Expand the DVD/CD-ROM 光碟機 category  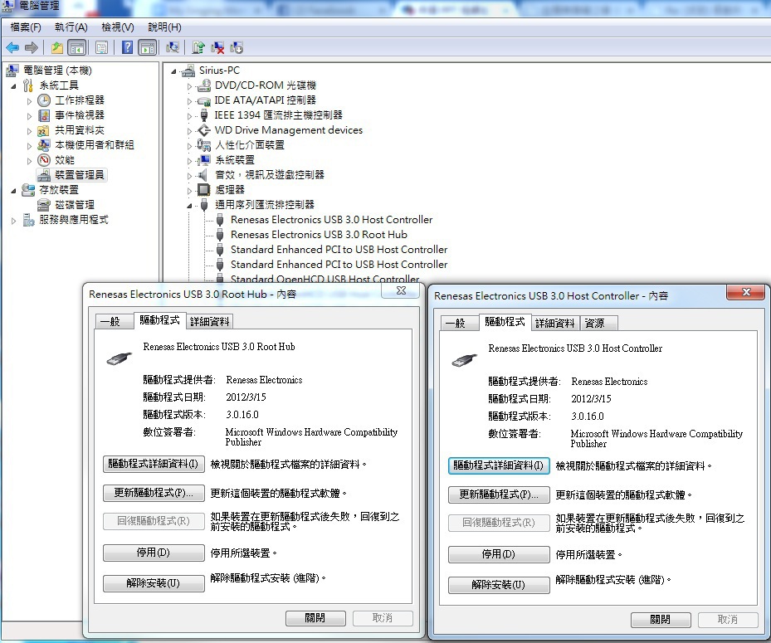pos(189,86)
